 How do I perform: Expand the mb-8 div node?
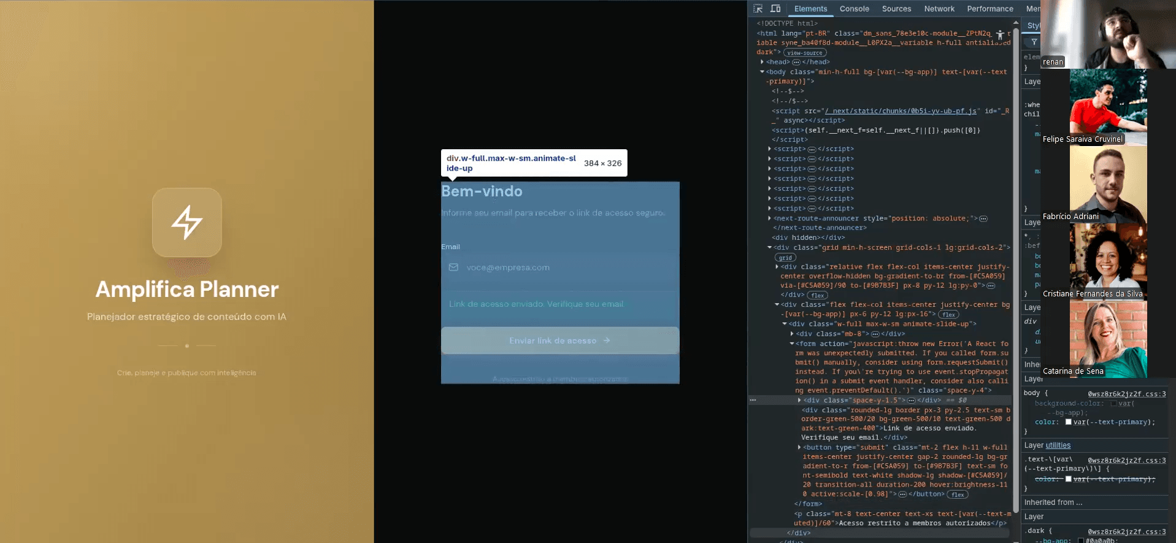coord(792,334)
